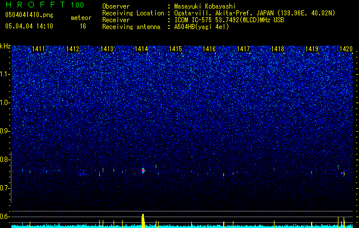Image resolution: width=359 pixels, height=228 pixels.
Task: Click the gray vertical frequency range bar
Action: [x=11, y=177]
